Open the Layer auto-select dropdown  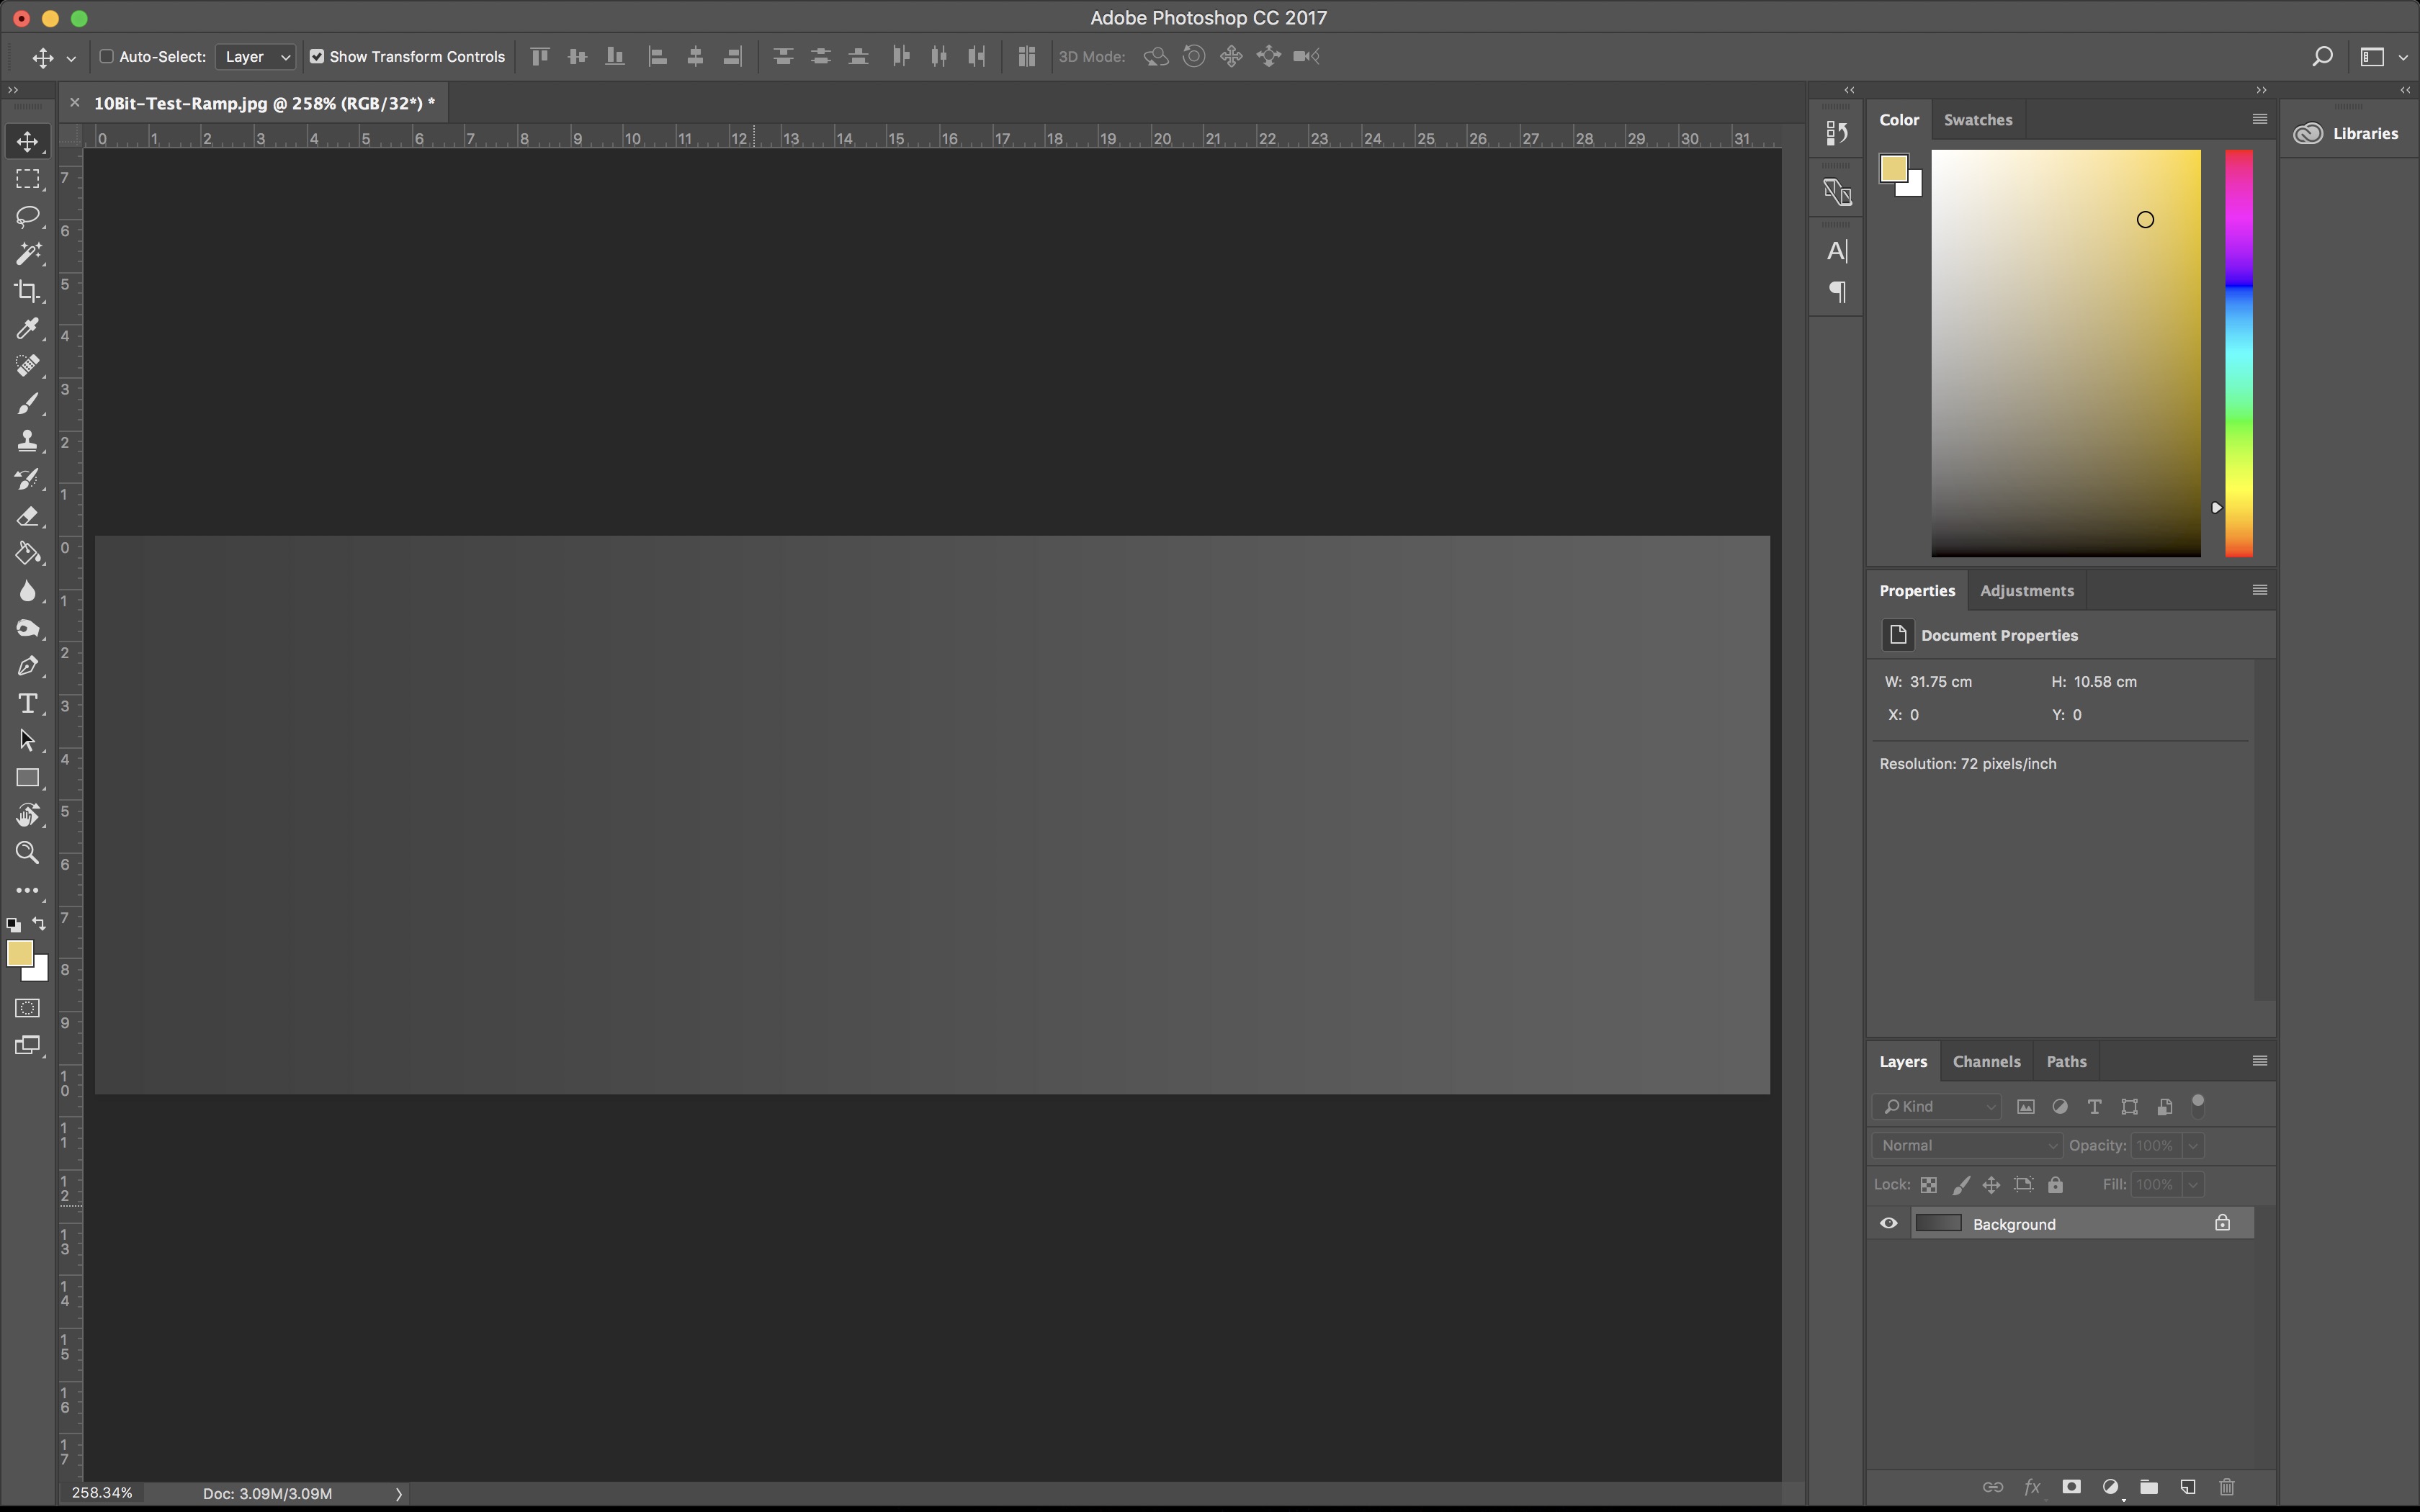click(x=256, y=57)
